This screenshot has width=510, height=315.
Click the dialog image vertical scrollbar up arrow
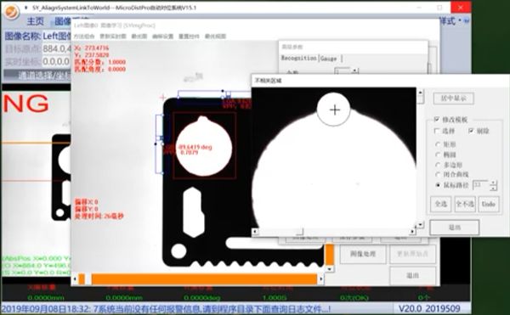pos(420,93)
